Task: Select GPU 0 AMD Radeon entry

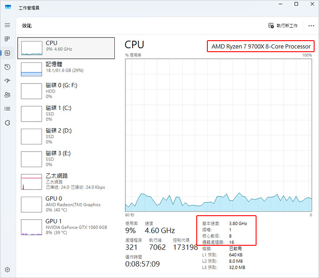Action: (x=66, y=204)
